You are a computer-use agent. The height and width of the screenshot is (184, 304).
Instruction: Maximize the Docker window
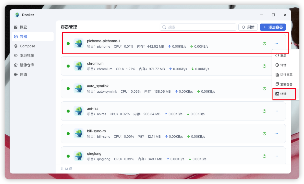273,15
